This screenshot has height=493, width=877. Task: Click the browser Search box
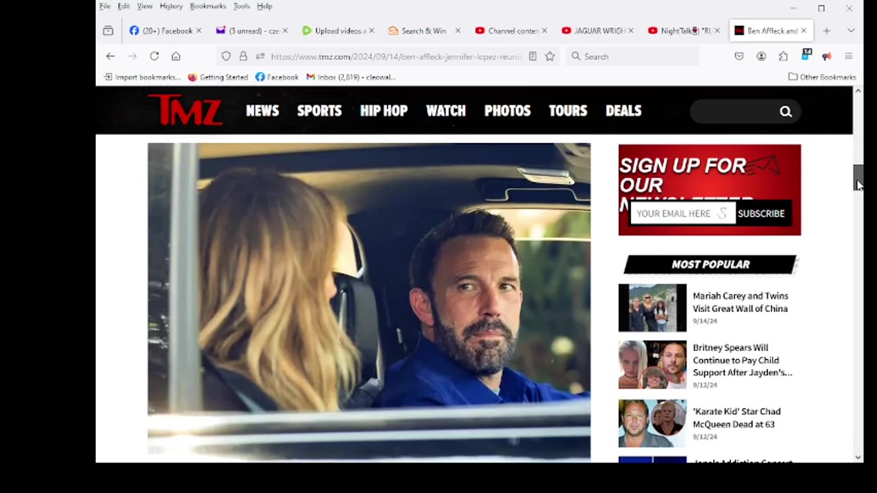(x=632, y=56)
